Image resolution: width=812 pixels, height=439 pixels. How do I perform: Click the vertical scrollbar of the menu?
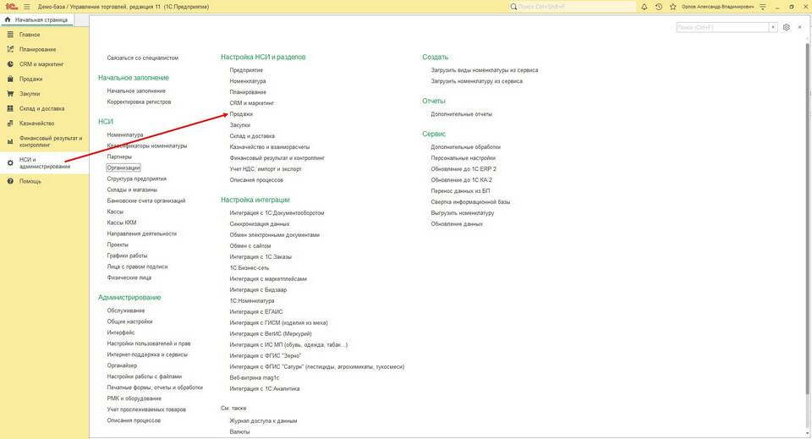click(x=809, y=217)
